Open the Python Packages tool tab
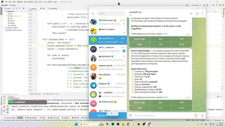This screenshot has width=225, height=127. click(31, 118)
